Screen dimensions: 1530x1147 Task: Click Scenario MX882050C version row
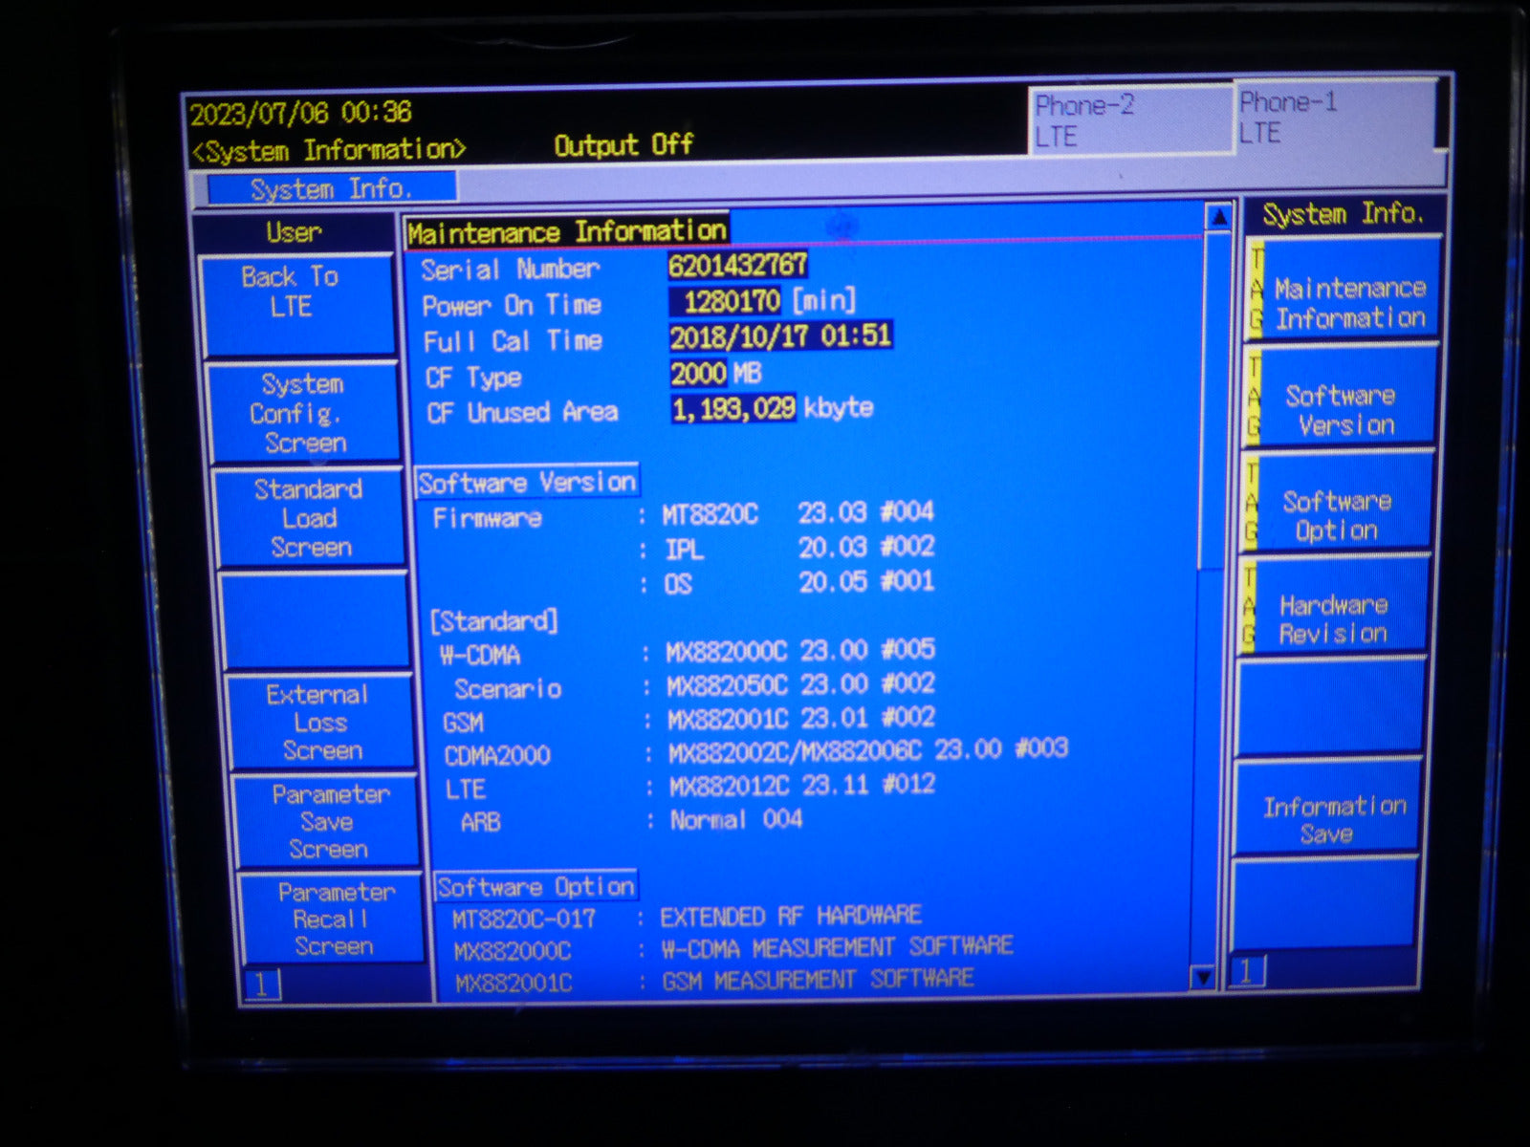coord(693,686)
